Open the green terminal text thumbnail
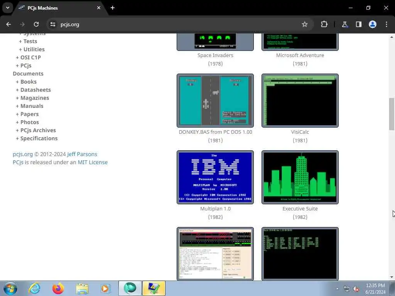The height and width of the screenshot is (296, 395). (300, 254)
